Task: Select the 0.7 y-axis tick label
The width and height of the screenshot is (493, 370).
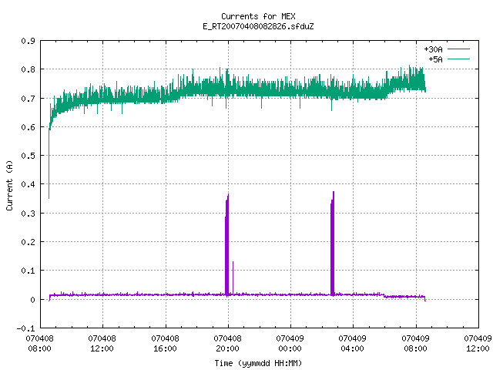Action: [28, 99]
